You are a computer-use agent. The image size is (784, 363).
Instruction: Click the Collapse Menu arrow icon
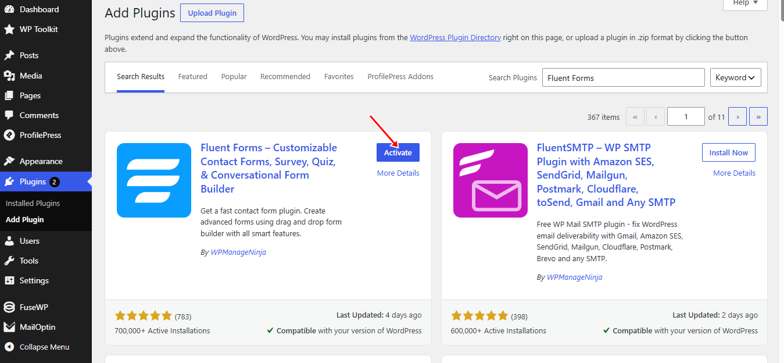9,347
